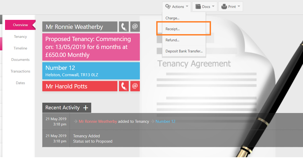
Task: Click the folder icon on Docs
Action: tap(198, 7)
